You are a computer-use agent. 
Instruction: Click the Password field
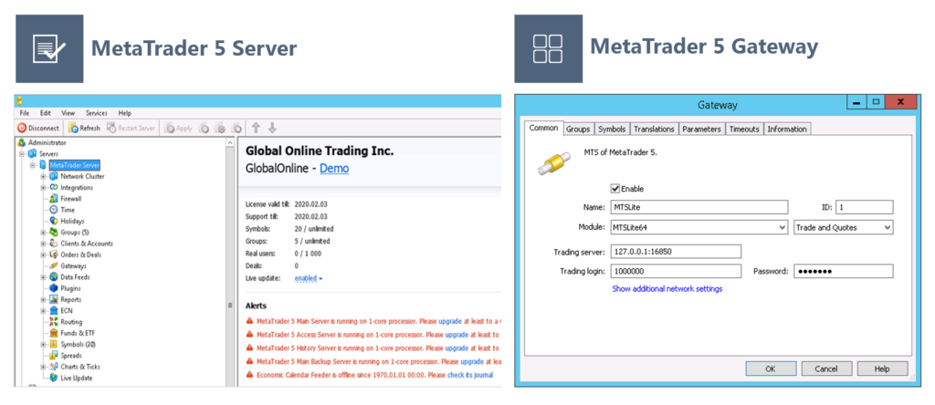click(x=844, y=271)
